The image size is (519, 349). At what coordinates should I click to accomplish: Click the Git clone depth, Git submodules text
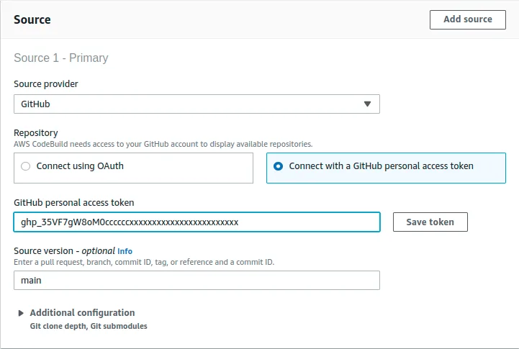pos(89,326)
